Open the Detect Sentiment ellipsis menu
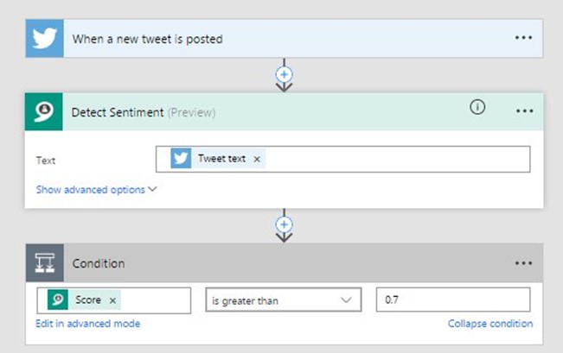The width and height of the screenshot is (563, 353). (524, 111)
